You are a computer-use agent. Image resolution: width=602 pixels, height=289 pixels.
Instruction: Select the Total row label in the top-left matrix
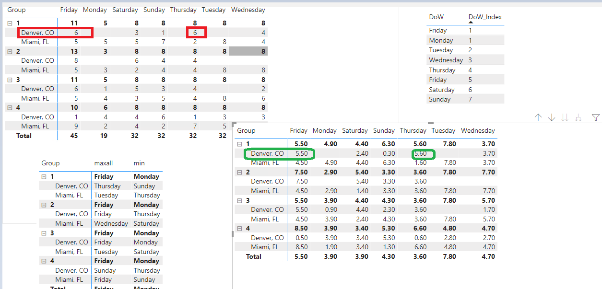[24, 136]
